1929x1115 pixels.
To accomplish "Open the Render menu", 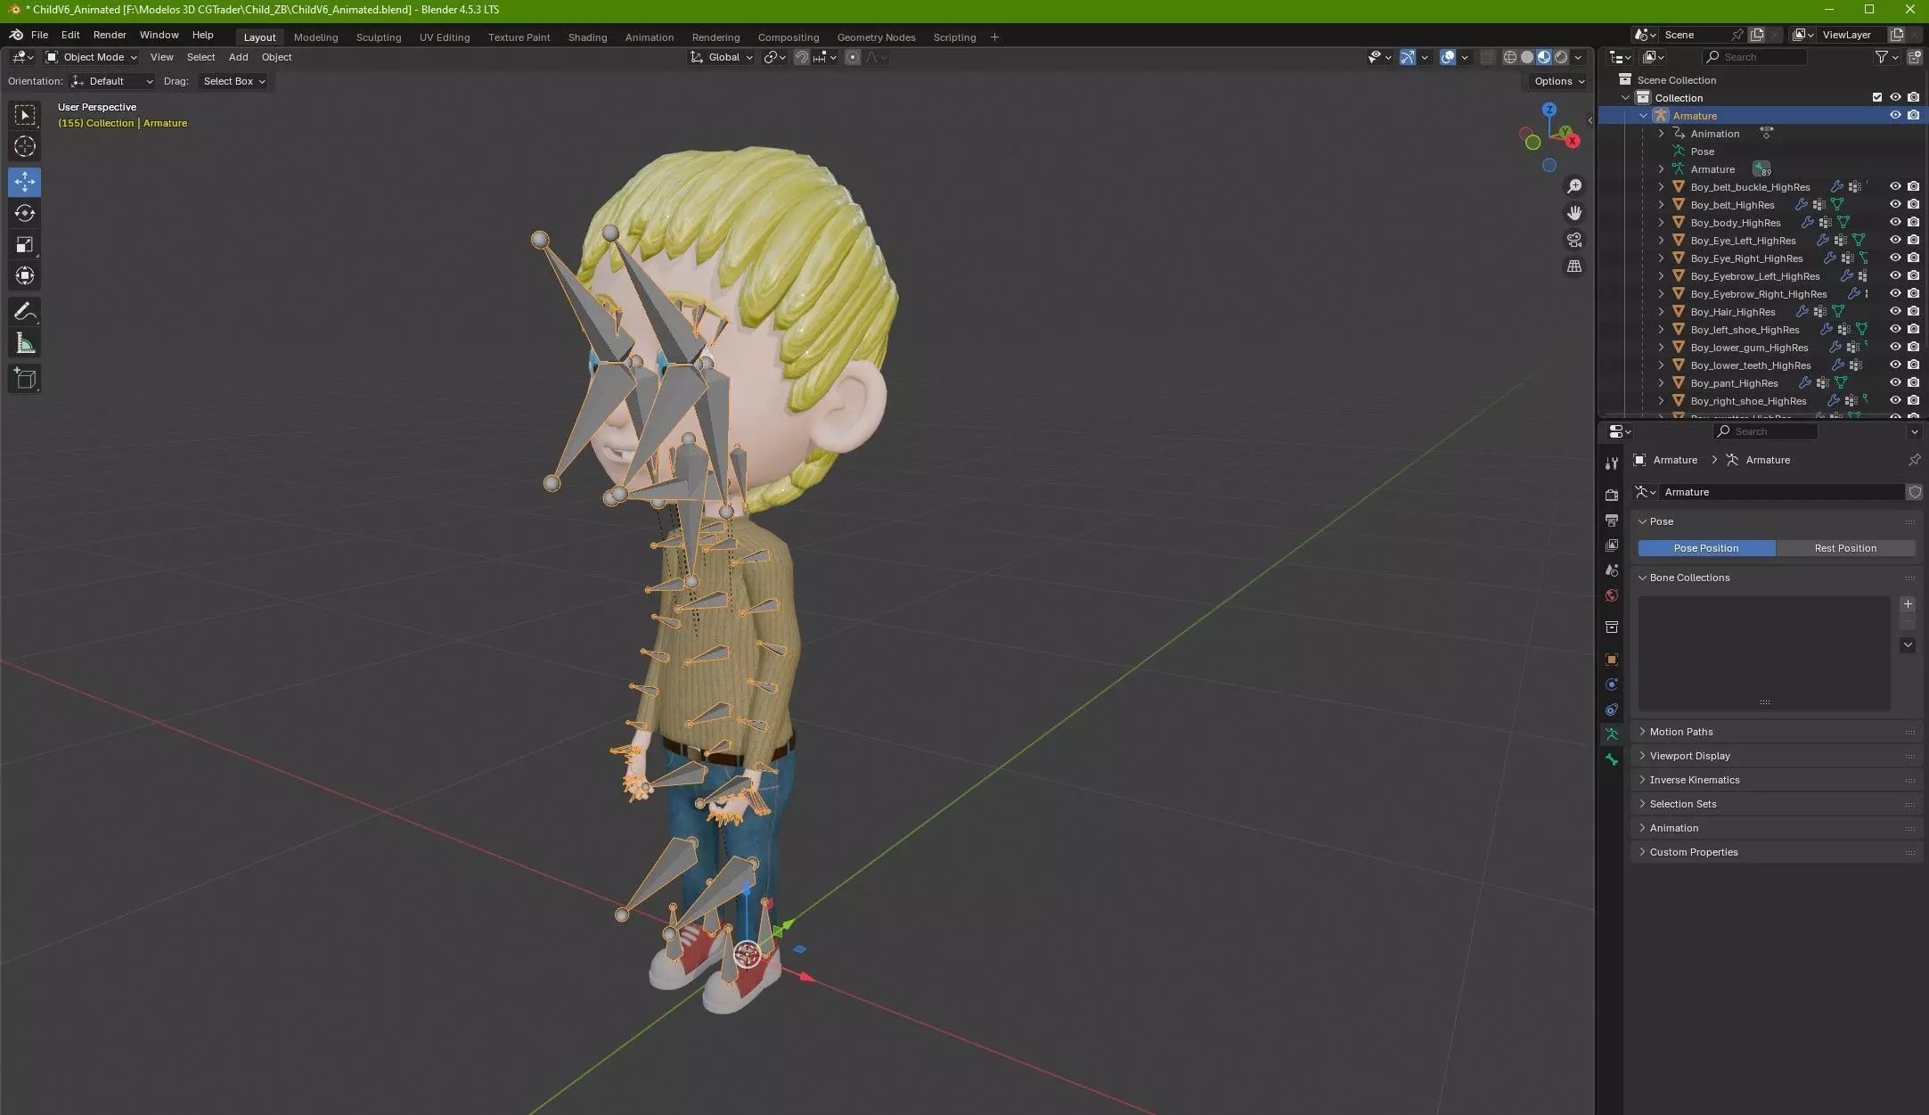I will coord(110,35).
